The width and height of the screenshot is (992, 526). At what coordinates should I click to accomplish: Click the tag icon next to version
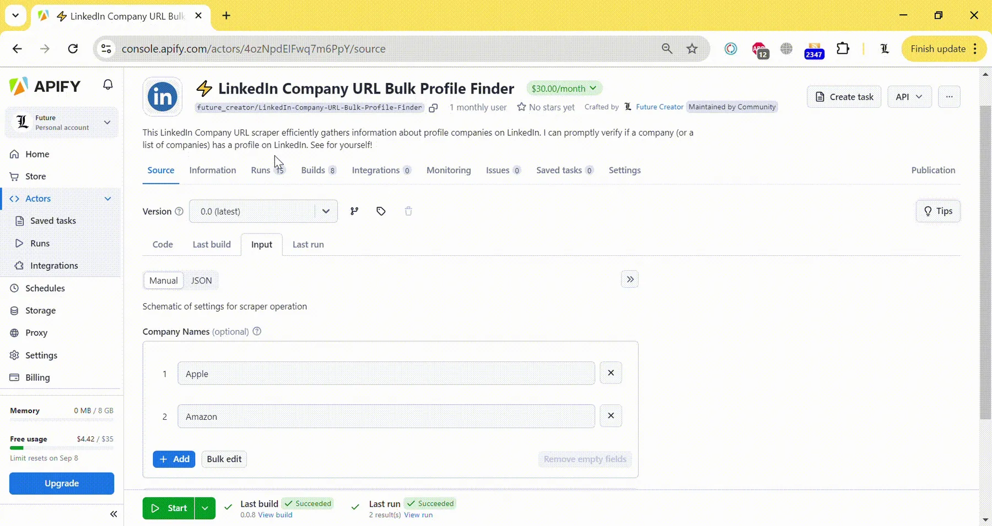coord(381,211)
